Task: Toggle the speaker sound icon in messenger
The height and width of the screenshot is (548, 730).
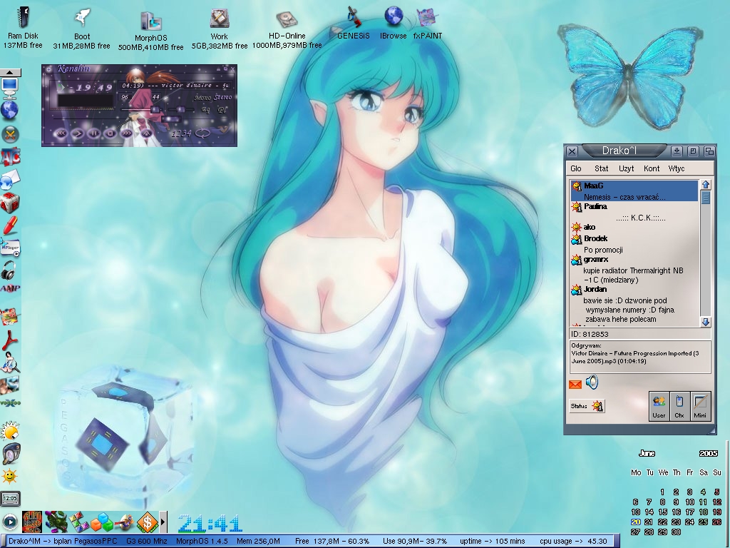Action: 592,382
